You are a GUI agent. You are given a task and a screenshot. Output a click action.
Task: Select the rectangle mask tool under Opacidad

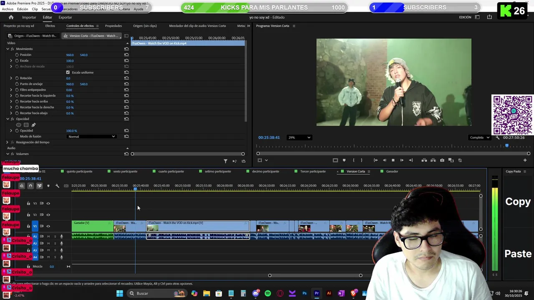(x=26, y=125)
